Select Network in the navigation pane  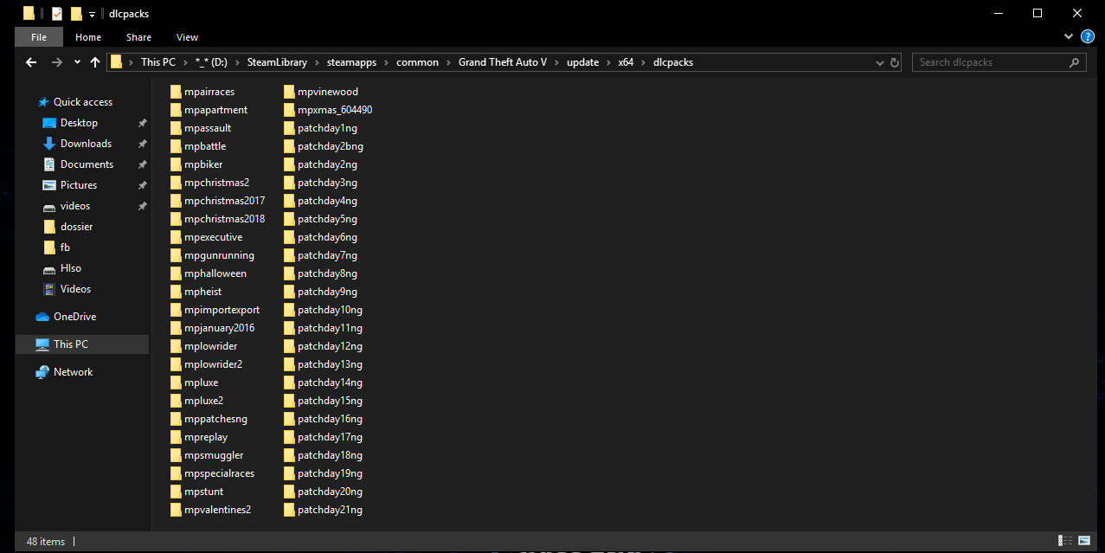(x=64, y=372)
